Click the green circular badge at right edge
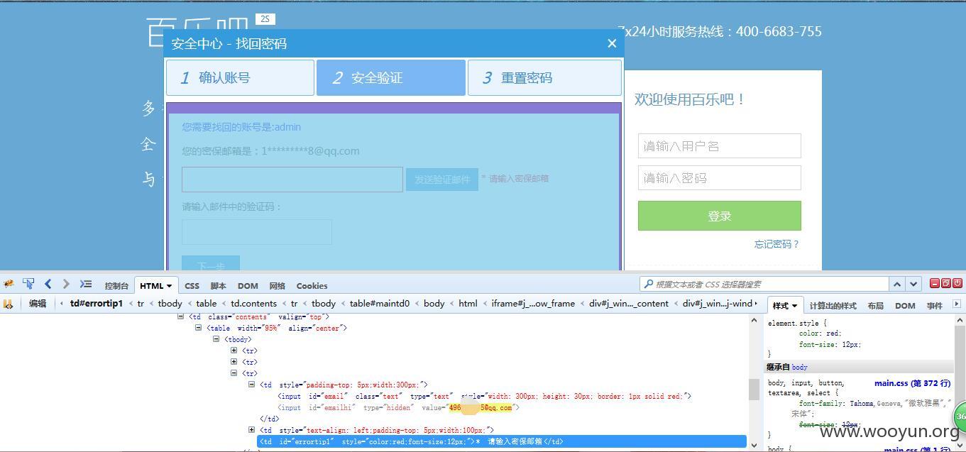966x452 pixels. tap(960, 417)
